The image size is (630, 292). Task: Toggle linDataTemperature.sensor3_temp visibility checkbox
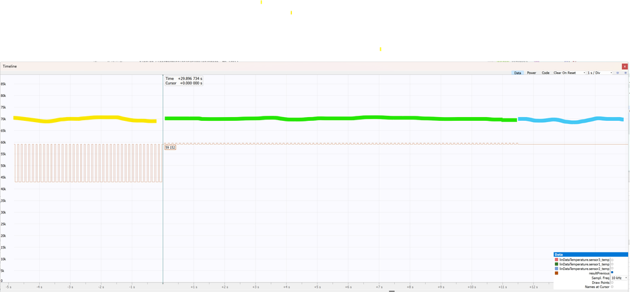(x=612, y=260)
